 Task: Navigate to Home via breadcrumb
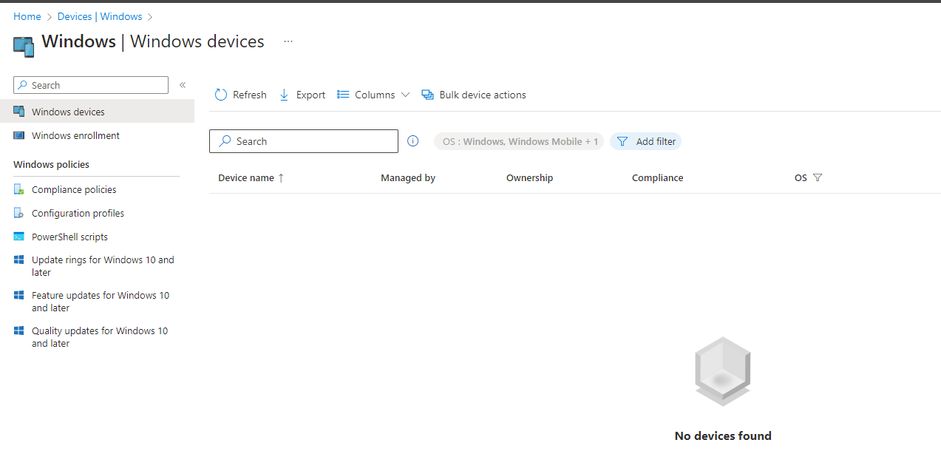(x=27, y=16)
